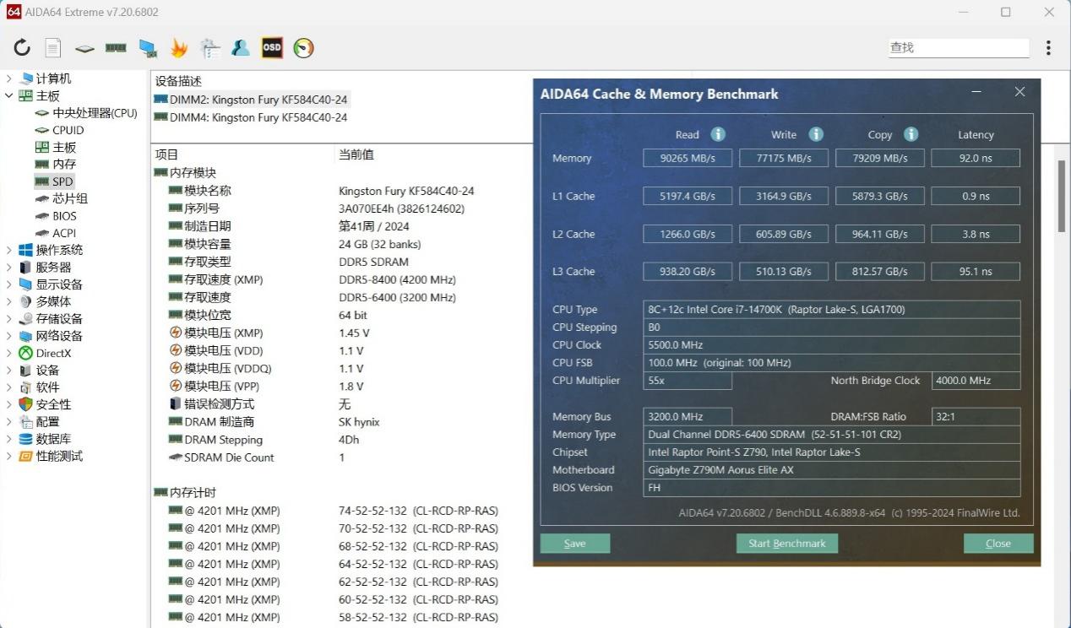Click the Refresh toolbar icon
The width and height of the screenshot is (1071, 628).
click(22, 48)
